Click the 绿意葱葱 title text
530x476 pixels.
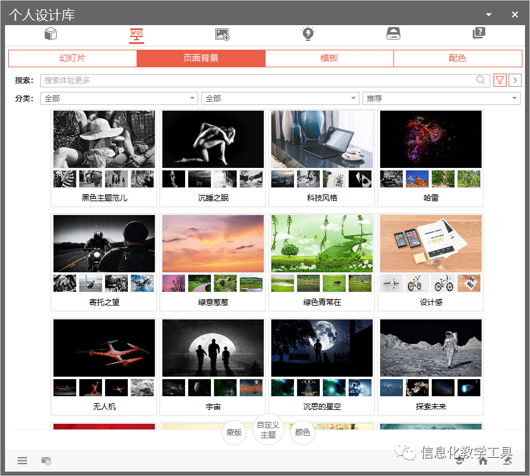coord(213,302)
